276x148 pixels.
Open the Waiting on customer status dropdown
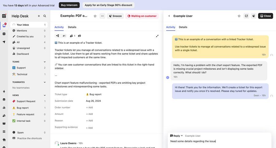142,16
